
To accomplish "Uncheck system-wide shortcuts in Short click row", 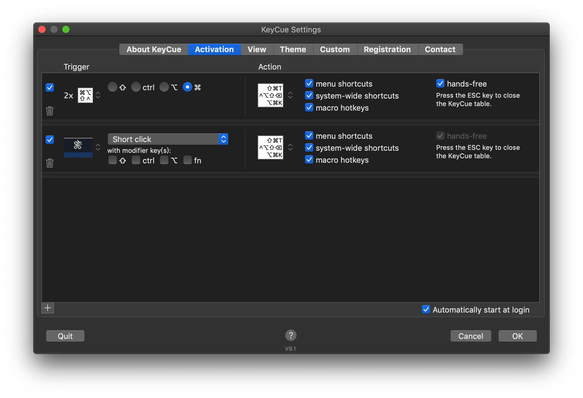I will point(309,148).
